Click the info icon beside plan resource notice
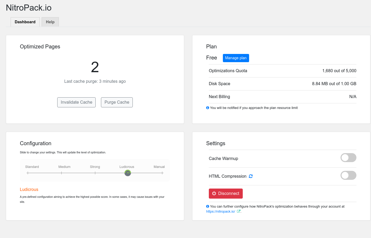Image resolution: width=371 pixels, height=238 pixels. pos(207,108)
